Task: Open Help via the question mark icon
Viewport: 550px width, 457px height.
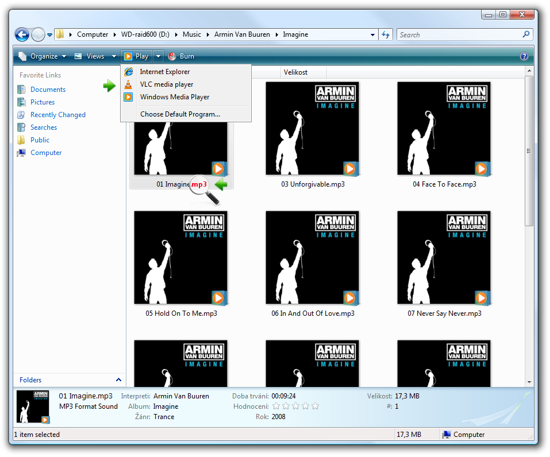Action: (x=524, y=56)
